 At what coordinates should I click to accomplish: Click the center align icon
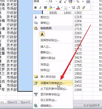[x=45, y=7]
